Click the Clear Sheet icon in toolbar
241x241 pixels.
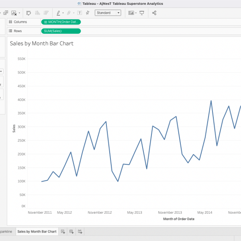coord(14,13)
